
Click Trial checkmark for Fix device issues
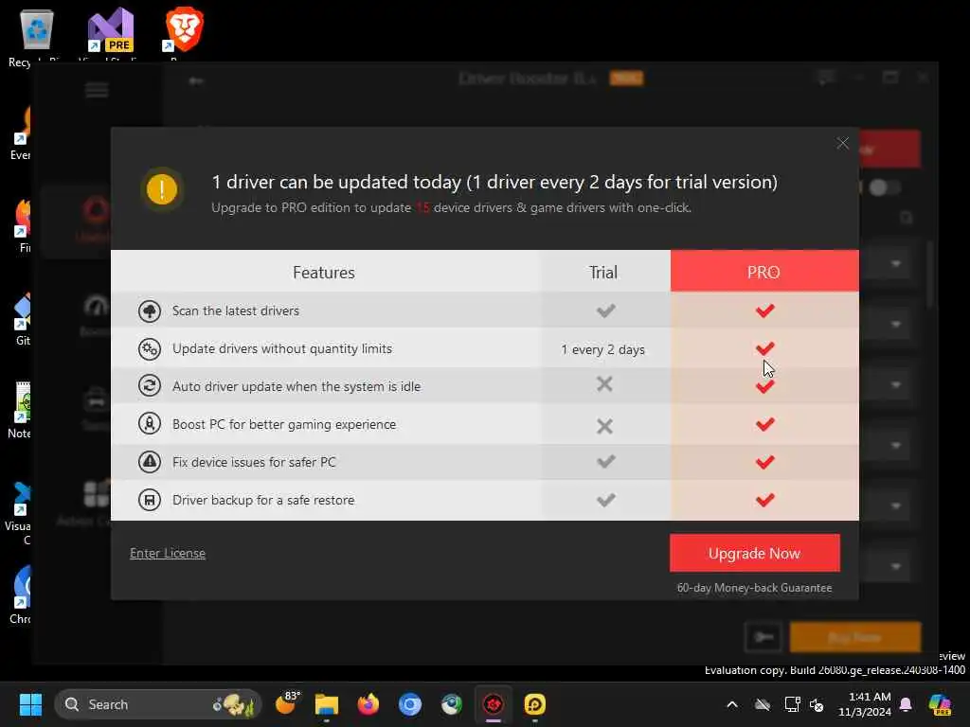click(x=605, y=461)
